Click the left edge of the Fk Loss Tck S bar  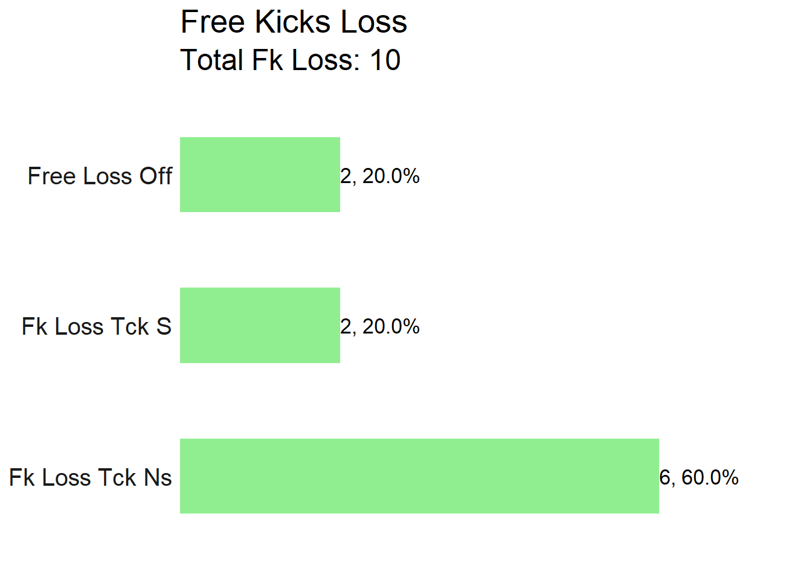(x=181, y=325)
